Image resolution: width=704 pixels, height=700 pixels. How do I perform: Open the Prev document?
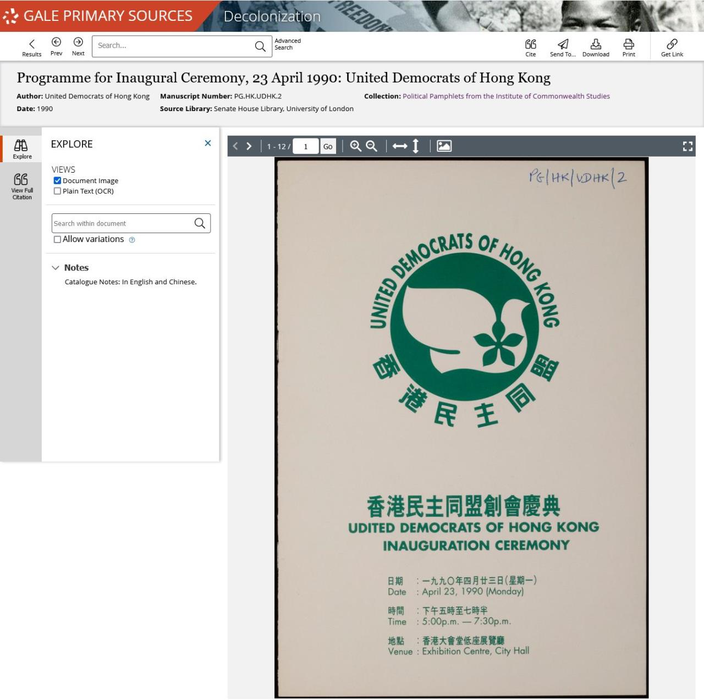tap(56, 47)
